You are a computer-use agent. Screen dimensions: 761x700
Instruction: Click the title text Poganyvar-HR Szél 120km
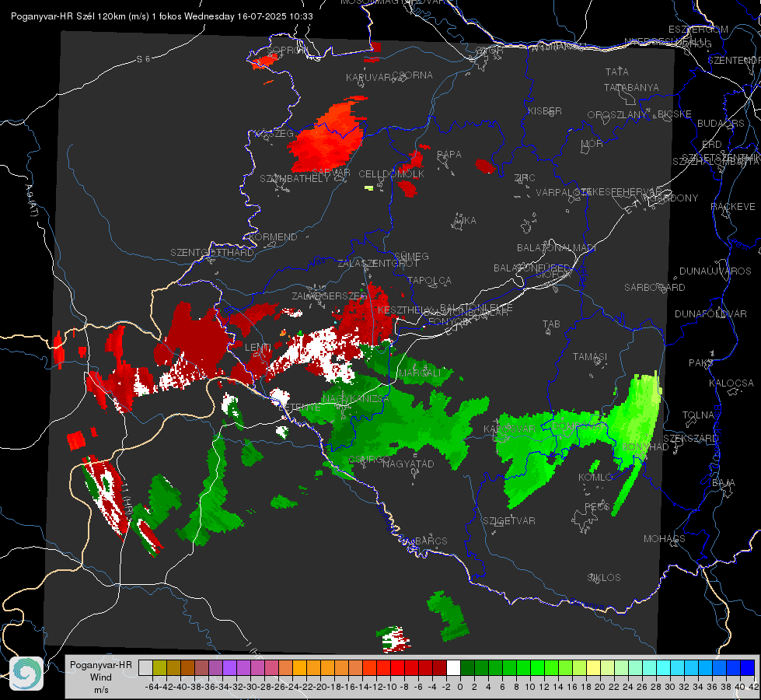tap(68, 16)
